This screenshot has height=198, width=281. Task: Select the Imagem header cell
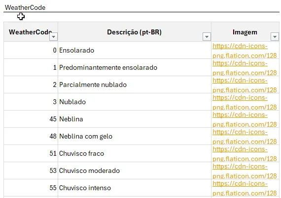pos(245,32)
